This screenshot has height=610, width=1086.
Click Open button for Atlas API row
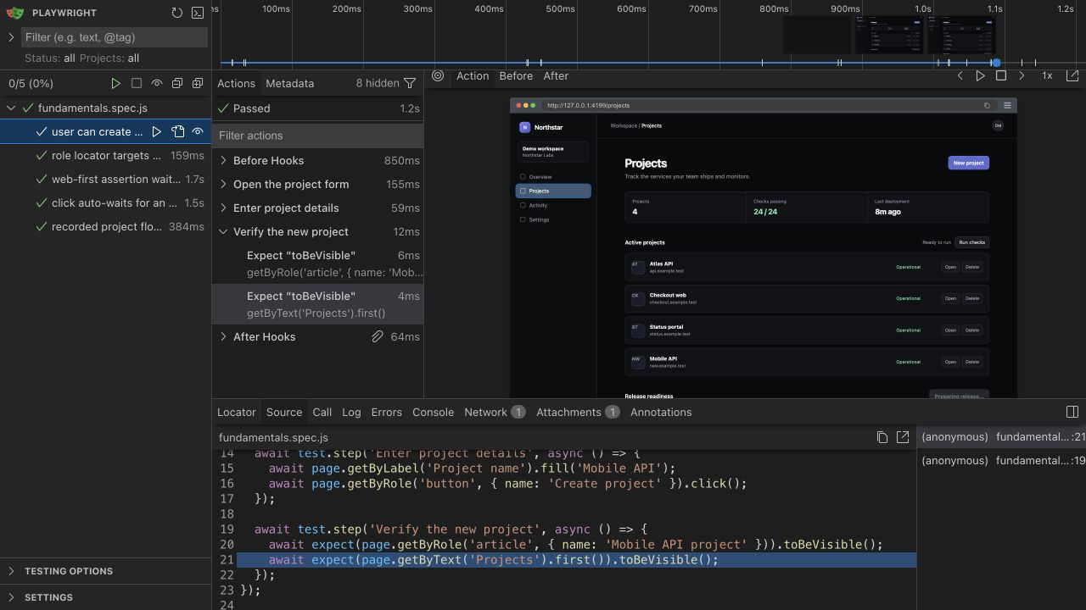pos(950,267)
